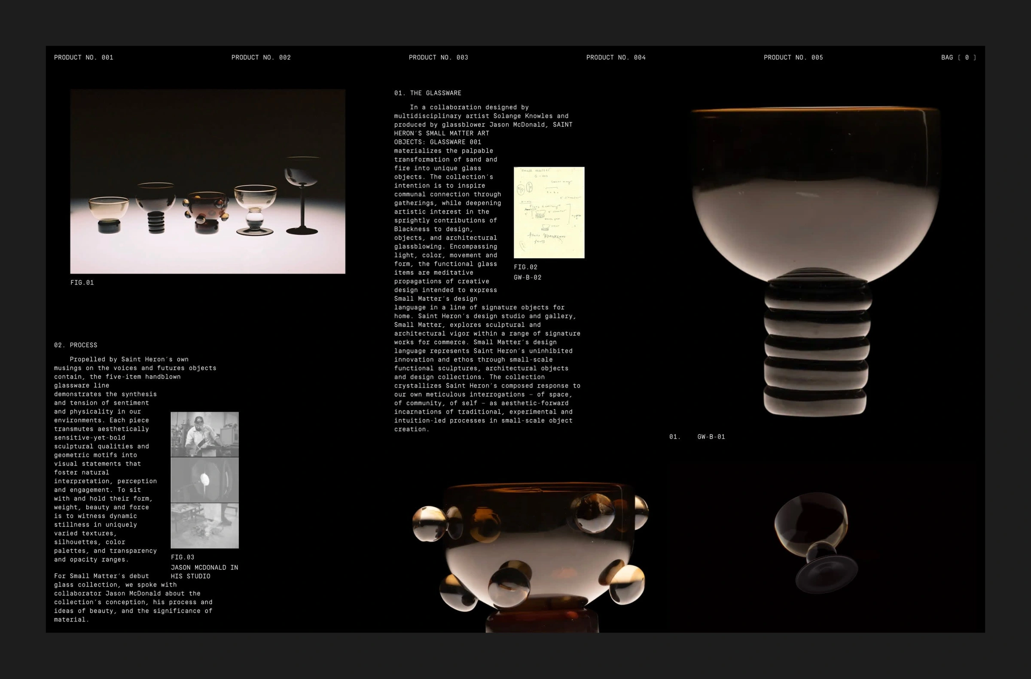Open the PRODUCT NO. 002 page
This screenshot has height=679, width=1031.
click(x=262, y=57)
